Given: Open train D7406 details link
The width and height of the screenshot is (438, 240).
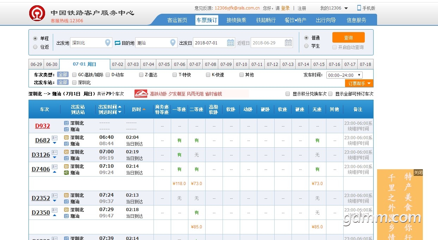Looking at the screenshot, I should [41, 169].
